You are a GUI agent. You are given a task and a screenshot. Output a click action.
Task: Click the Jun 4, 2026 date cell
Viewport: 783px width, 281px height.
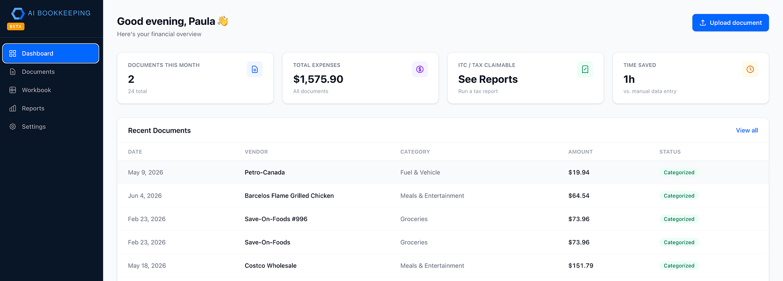[145, 196]
